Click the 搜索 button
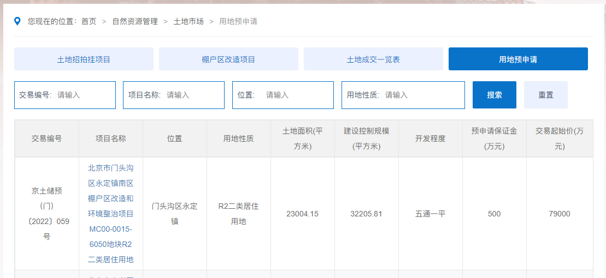Screen dimensions: 606x278 (495, 95)
